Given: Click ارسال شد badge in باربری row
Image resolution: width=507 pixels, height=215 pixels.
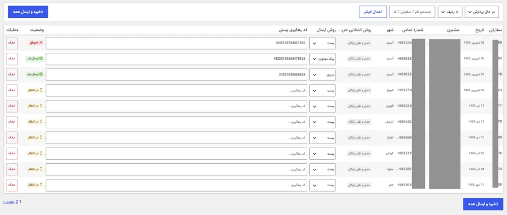Looking at the screenshot, I should [x=34, y=75].
